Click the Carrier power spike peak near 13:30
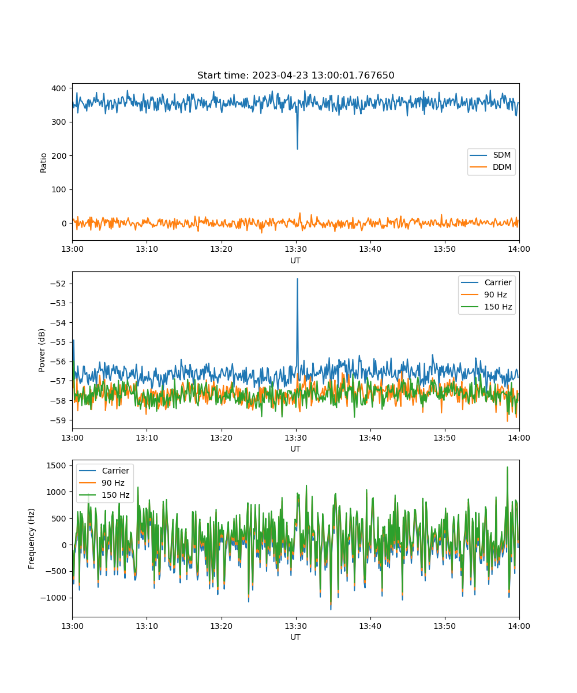This screenshot has width=577, height=693. 297,279
